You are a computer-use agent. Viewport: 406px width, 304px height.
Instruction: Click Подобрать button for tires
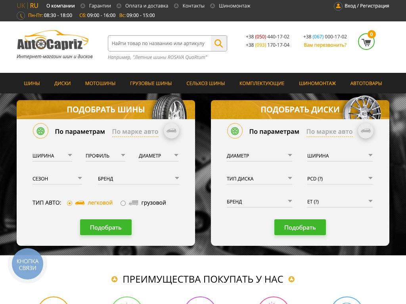105,227
